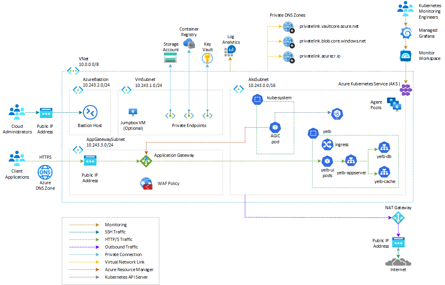Click Private Connection legend entry
The image size is (445, 285).
[105, 254]
